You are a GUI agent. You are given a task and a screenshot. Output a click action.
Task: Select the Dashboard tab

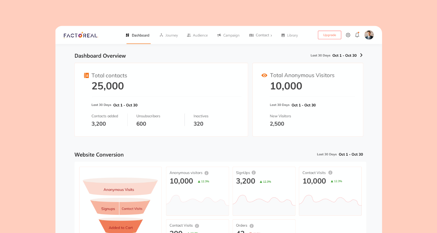coord(138,35)
